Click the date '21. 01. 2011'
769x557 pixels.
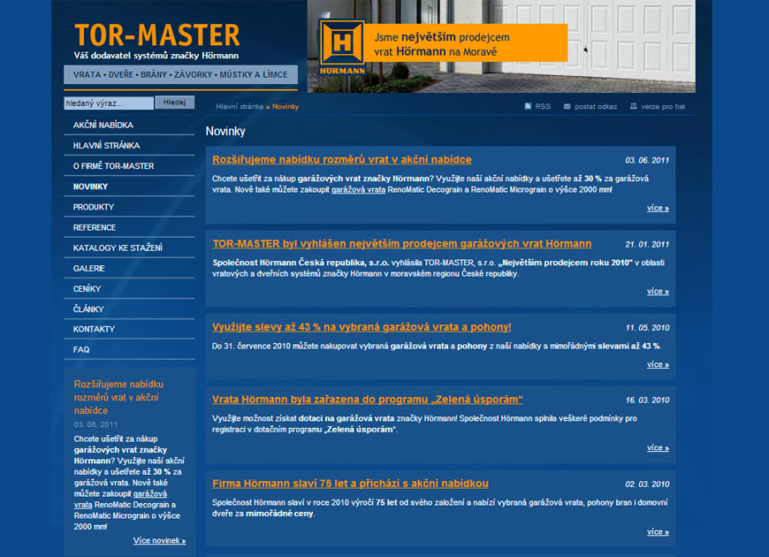tap(647, 244)
